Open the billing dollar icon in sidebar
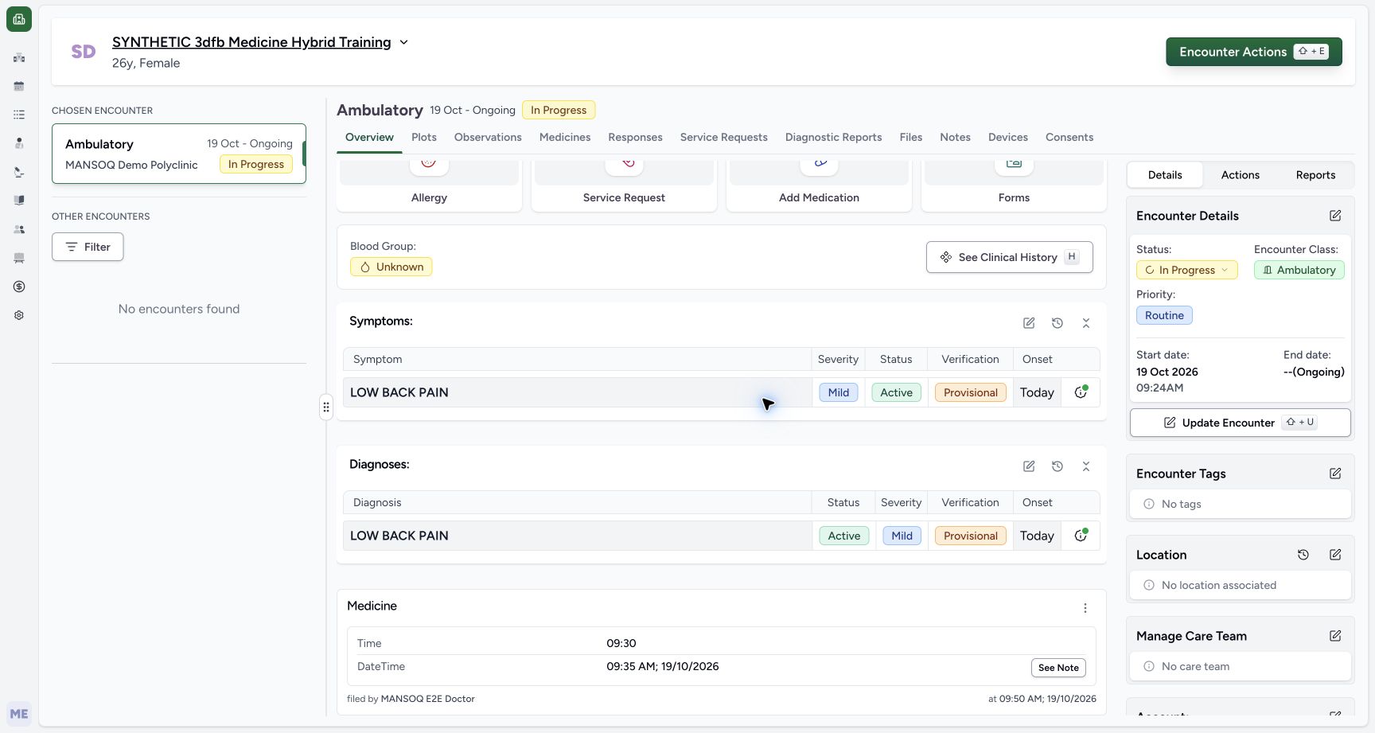The width and height of the screenshot is (1375, 733). [19, 287]
